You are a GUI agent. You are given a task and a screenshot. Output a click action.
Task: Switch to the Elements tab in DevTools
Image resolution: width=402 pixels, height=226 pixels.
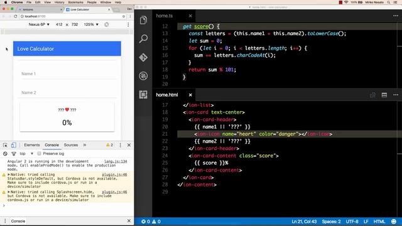[x=32, y=145]
